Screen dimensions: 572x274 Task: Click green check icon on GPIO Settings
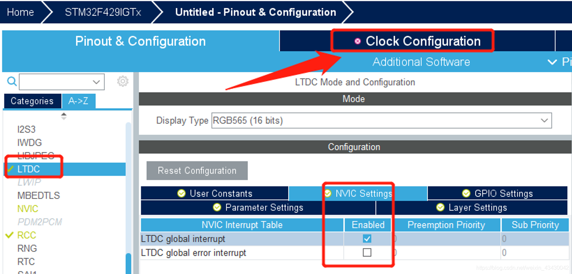(x=466, y=193)
